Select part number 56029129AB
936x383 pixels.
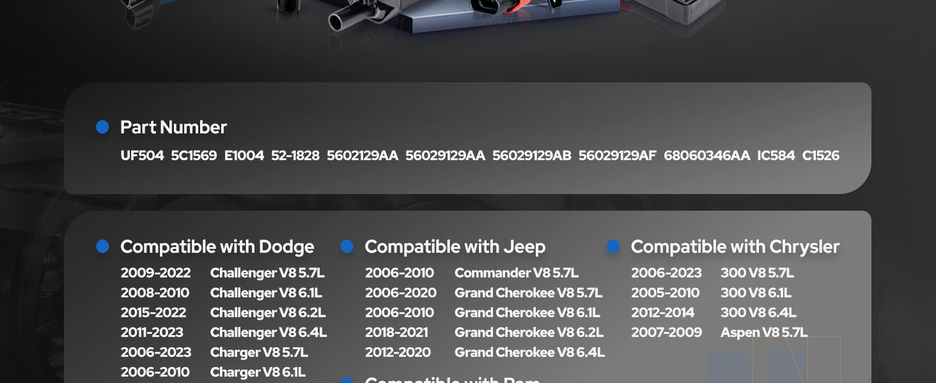[532, 155]
